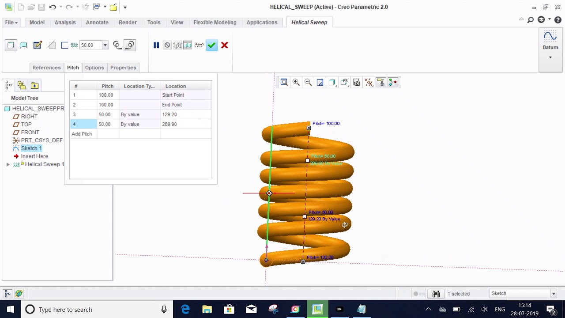
Task: Open the selection filter Sketch dropdown
Action: (554, 293)
